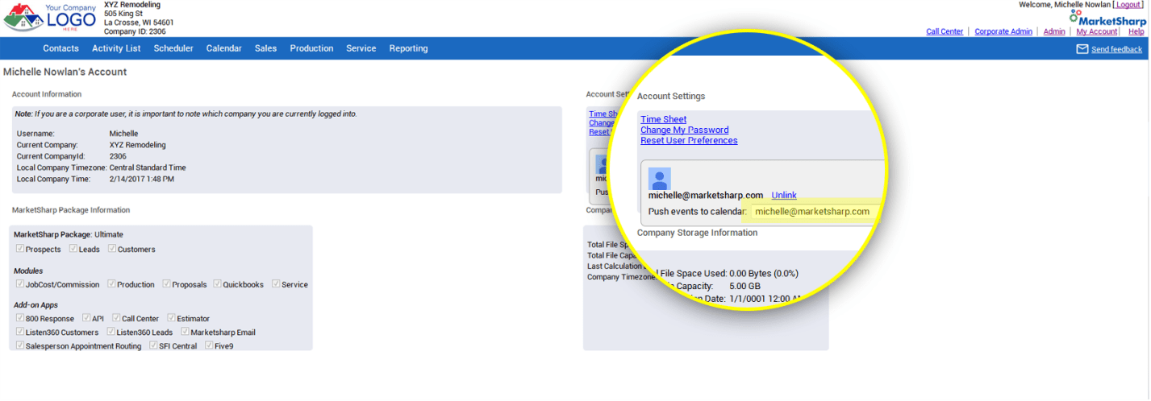Toggle the SFI Central checkbox
This screenshot has width=1151, height=401.
(153, 345)
